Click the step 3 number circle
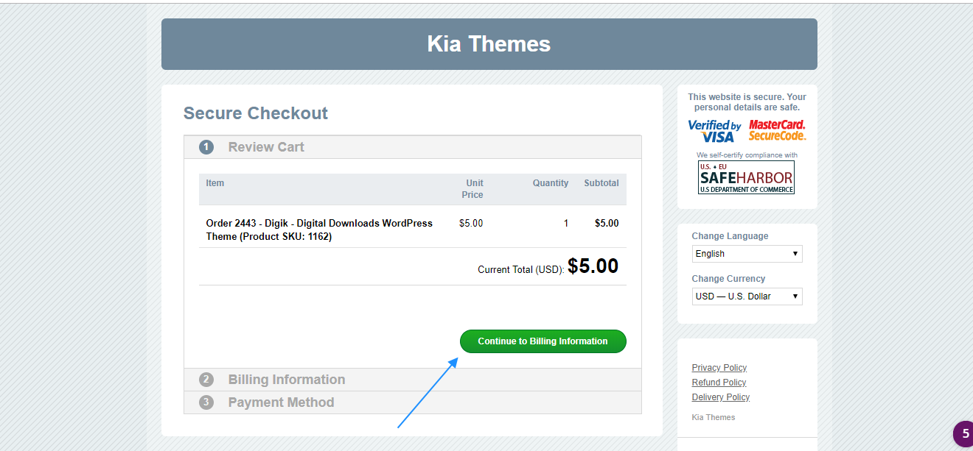This screenshot has height=451, width=973. [206, 402]
